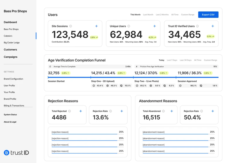
Task: Select Bass Pro Shops under Dashboard
Action: [11, 29]
